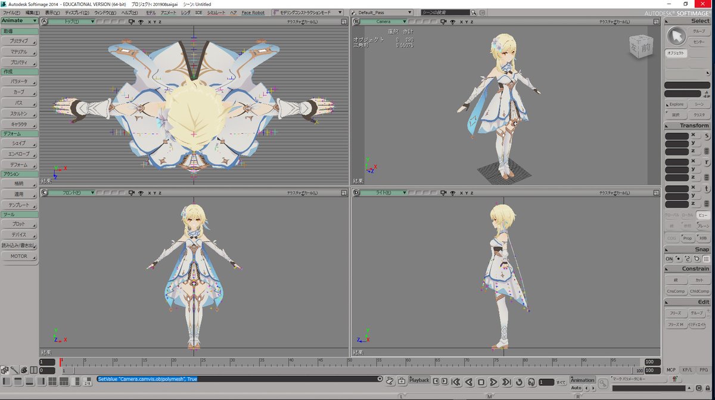Maximize right viewport D with its corner icon
715x400 pixels.
click(656, 192)
